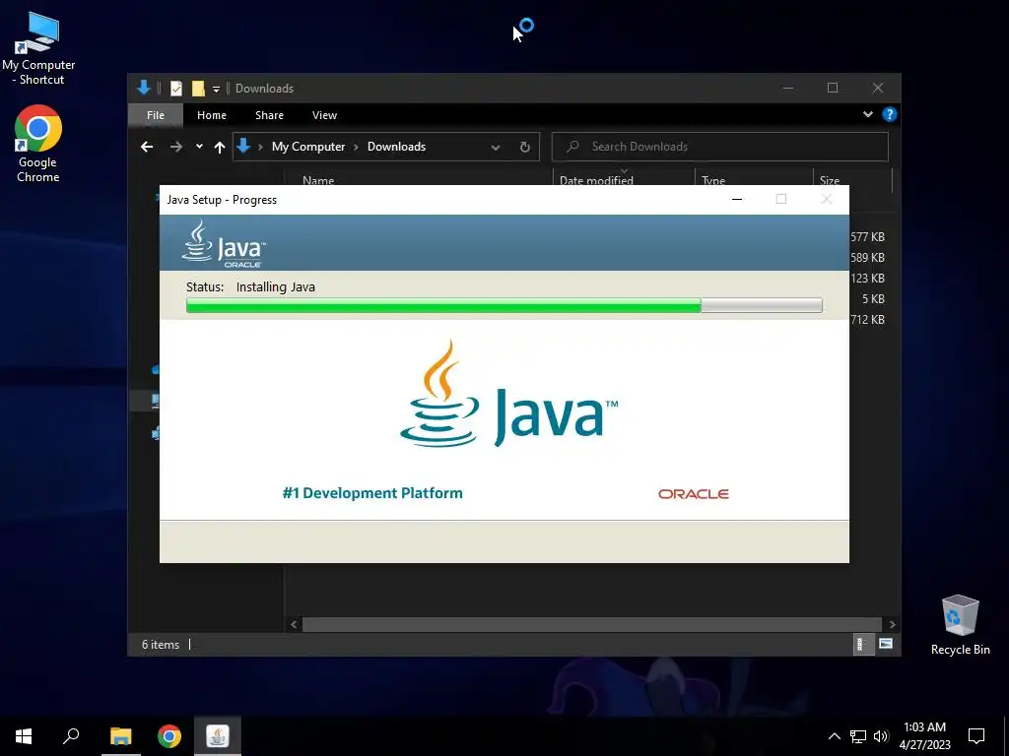Minimize the Java Setup window
The height and width of the screenshot is (756, 1009).
click(737, 199)
